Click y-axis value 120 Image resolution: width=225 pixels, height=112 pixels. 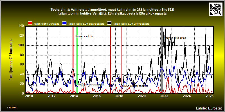coord(21,36)
